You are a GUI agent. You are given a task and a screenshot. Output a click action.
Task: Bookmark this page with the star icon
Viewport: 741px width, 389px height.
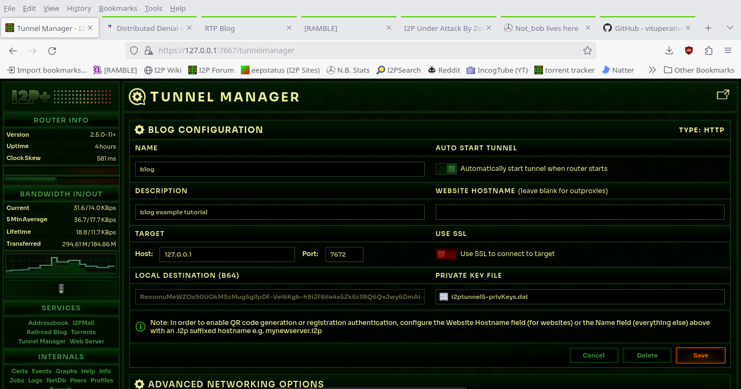[x=587, y=50]
